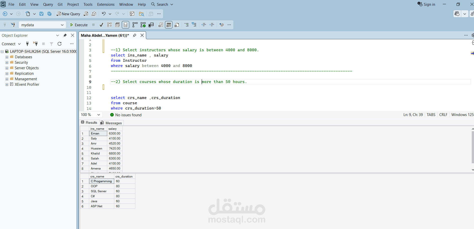The image size is (474, 229).
Task: Run the query with the Execute button
Action: (79, 25)
